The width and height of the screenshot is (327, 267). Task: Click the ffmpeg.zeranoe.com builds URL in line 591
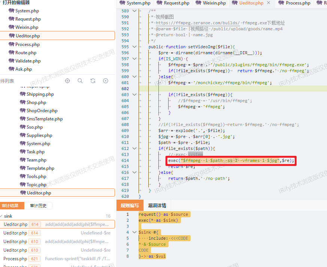tap(198, 23)
